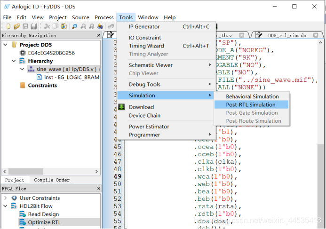
Task: Click the New File toolbar icon
Action: 8,26
